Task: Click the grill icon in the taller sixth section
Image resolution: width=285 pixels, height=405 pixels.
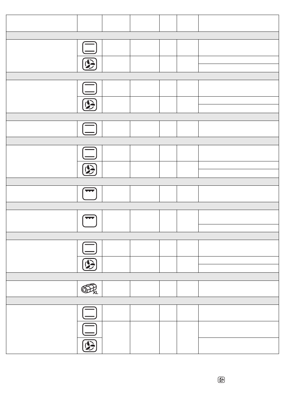Action: 90,221
